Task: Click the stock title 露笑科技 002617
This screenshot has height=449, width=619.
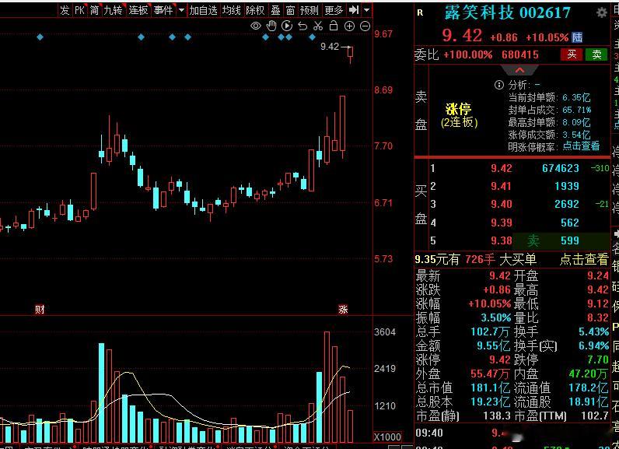Action: [508, 12]
